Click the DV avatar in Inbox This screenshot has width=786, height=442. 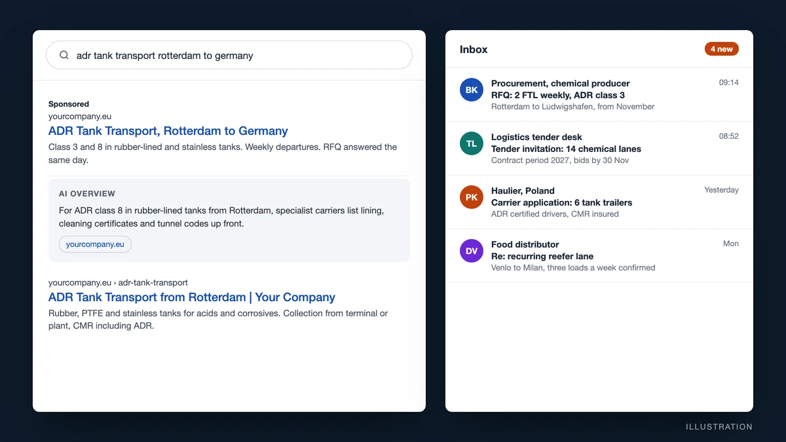pyautogui.click(x=472, y=251)
